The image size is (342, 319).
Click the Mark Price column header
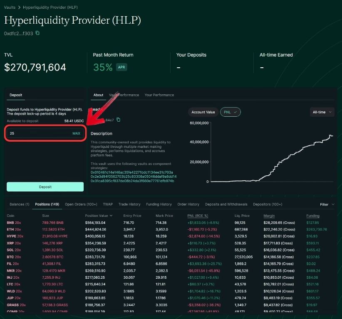coord(164,216)
